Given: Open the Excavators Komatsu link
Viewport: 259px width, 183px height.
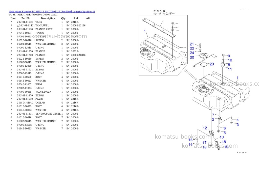Looking at the screenshot, I should click(20, 12).
